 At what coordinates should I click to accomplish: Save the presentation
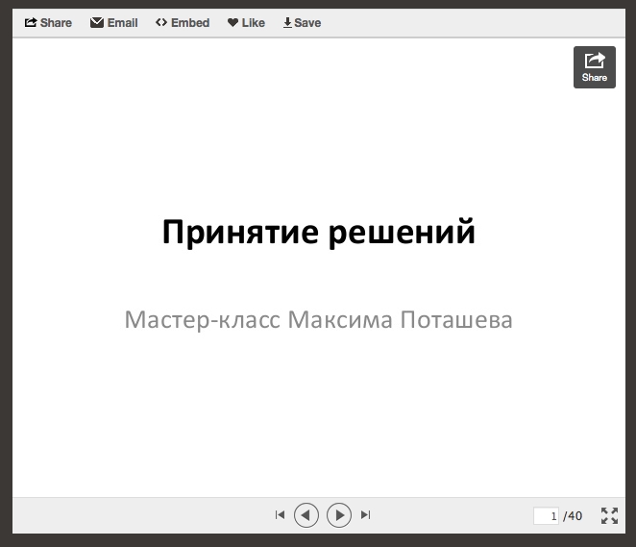pos(303,23)
